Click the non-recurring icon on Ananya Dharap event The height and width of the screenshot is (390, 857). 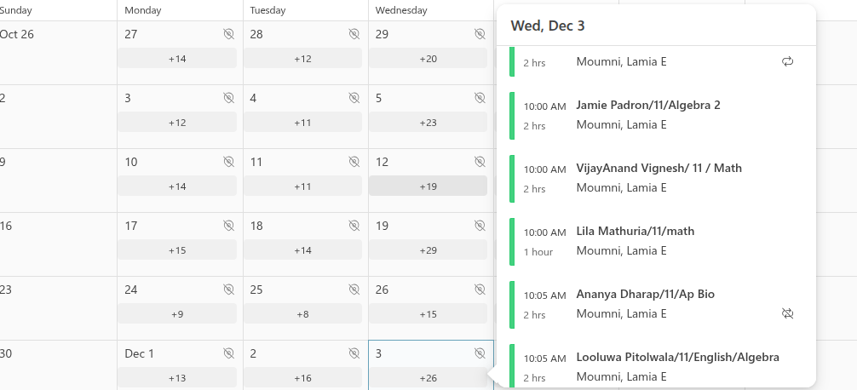pos(788,313)
